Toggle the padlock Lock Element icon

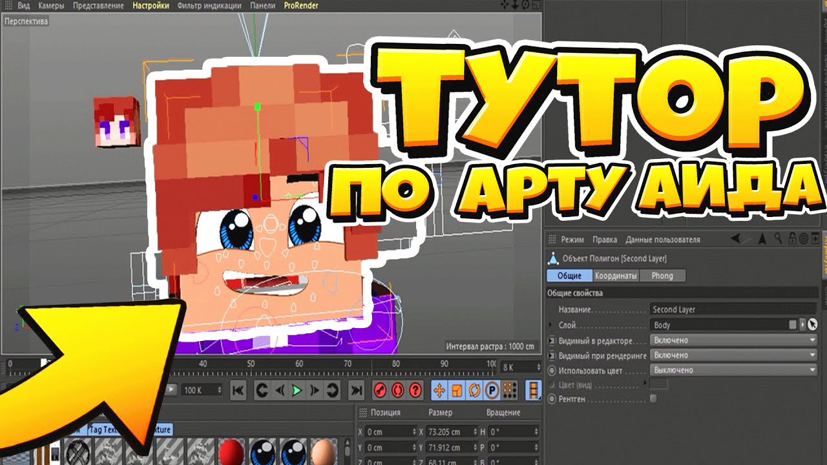[792, 239]
